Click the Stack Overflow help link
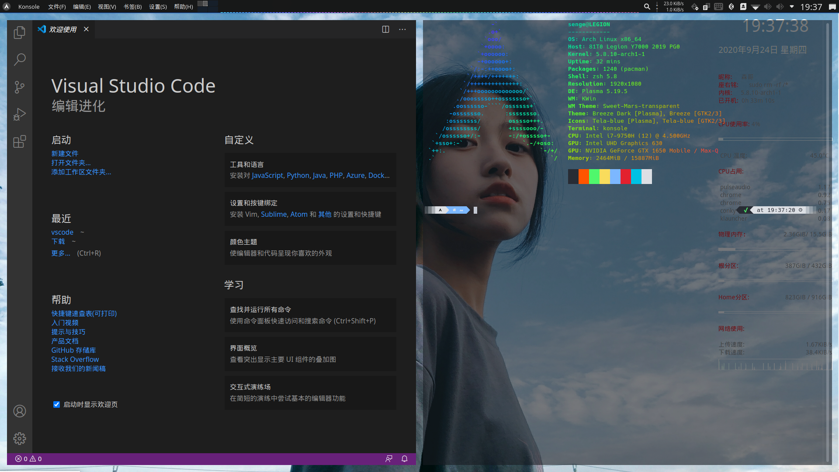This screenshot has height=472, width=839. [x=75, y=359]
